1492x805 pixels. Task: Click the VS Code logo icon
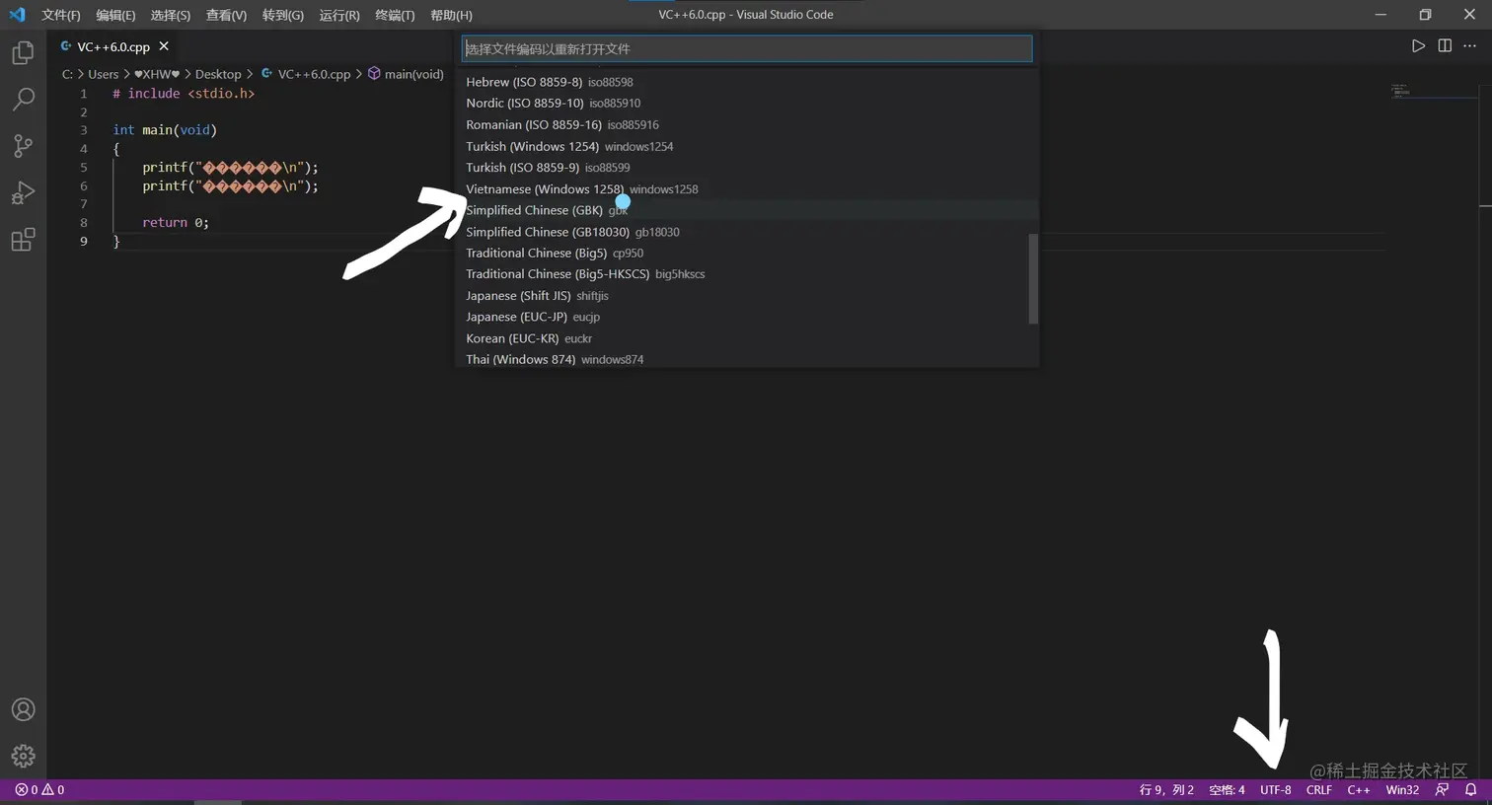(x=17, y=15)
